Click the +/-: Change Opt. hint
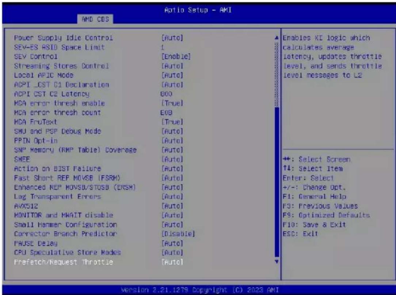Viewport: 396px width, 295px height. coord(314,187)
